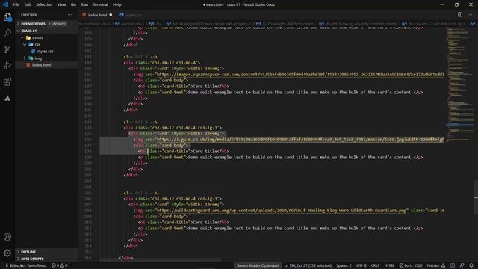Open the Run menu
The height and width of the screenshot is (269, 478).
pyautogui.click(x=84, y=4)
